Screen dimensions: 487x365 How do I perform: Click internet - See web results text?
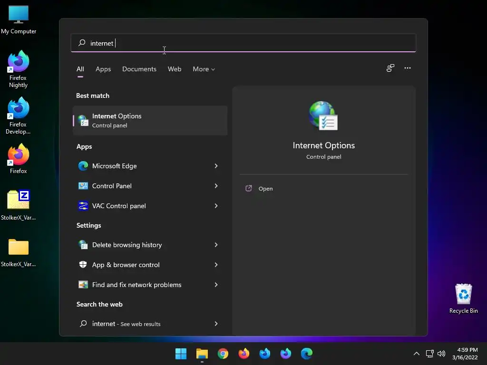coord(127,324)
